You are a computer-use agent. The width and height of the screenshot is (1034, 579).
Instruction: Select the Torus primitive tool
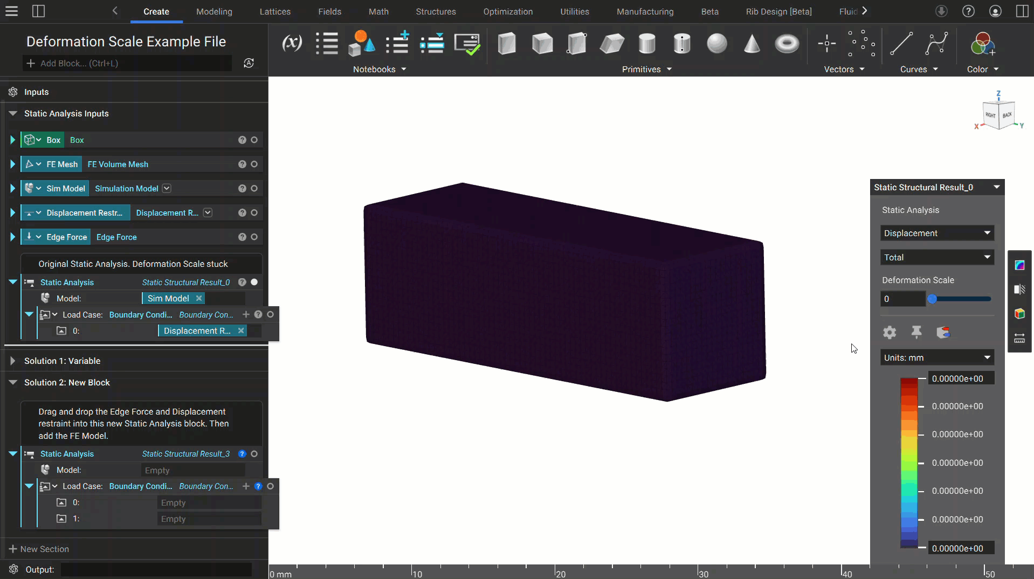(x=787, y=44)
